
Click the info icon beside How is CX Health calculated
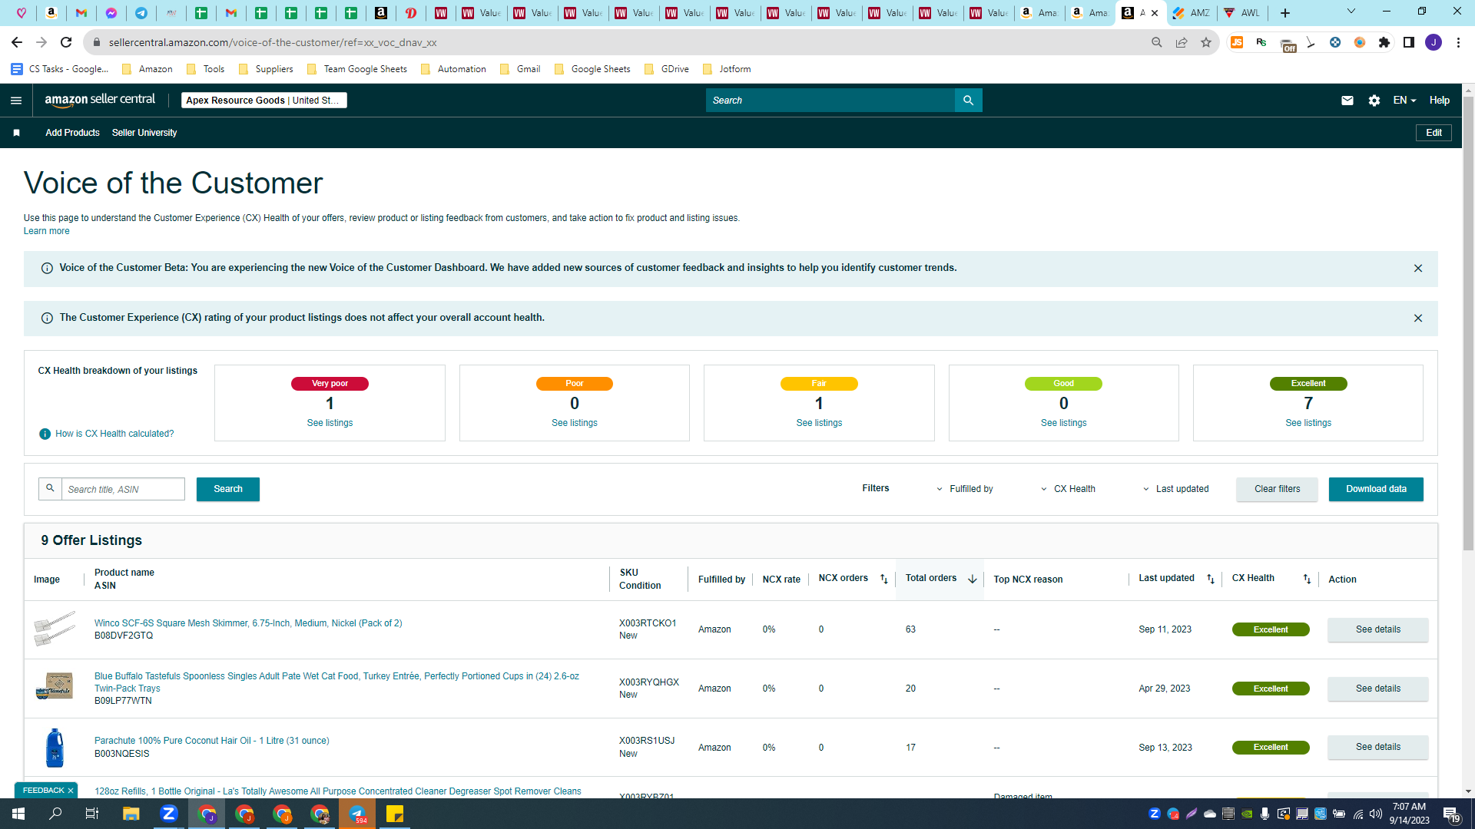pyautogui.click(x=45, y=434)
